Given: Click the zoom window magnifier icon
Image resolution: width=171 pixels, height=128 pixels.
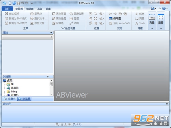Looking at the screenshot, I should click(x=95, y=14).
